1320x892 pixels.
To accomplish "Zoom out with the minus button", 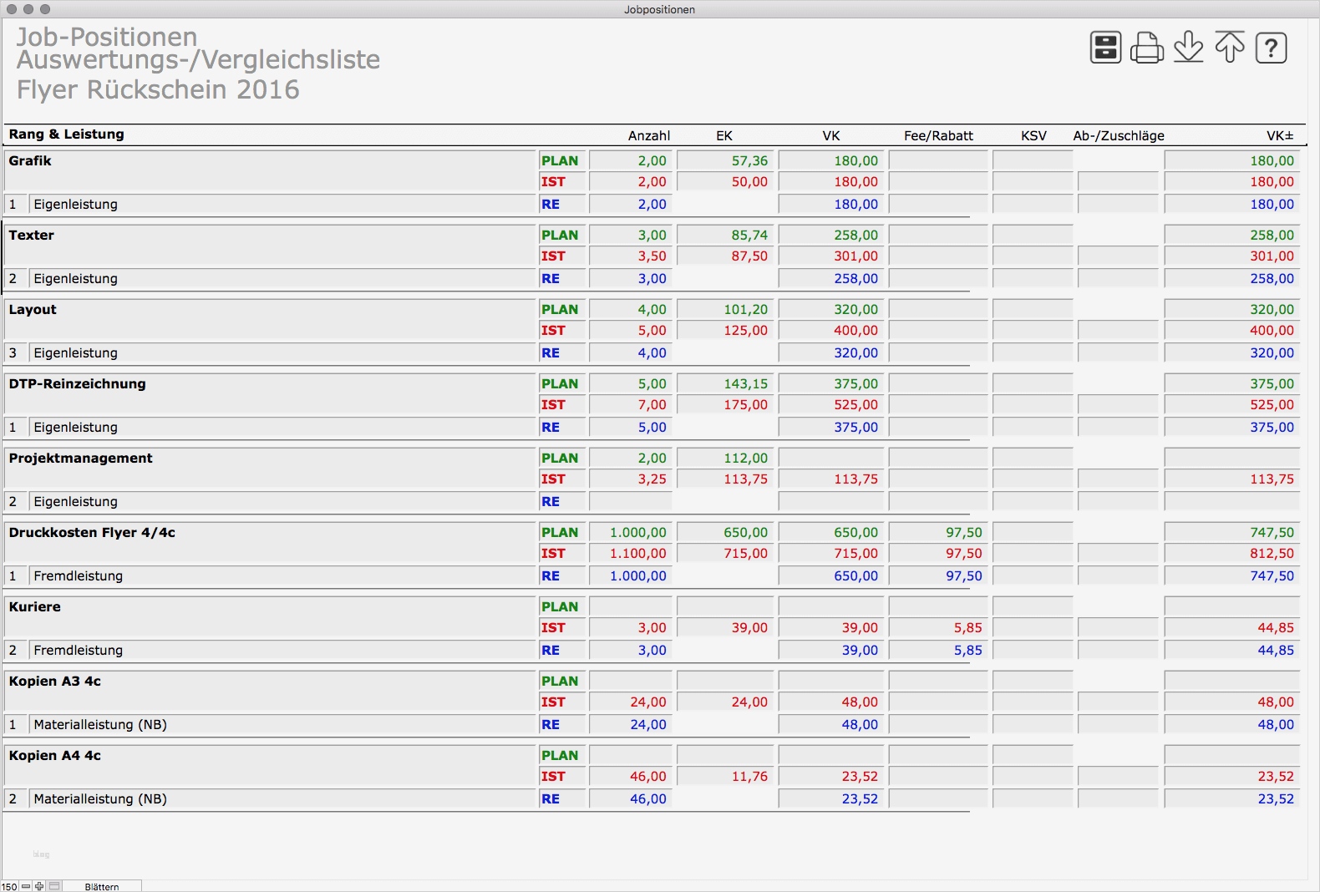I will [x=26, y=886].
